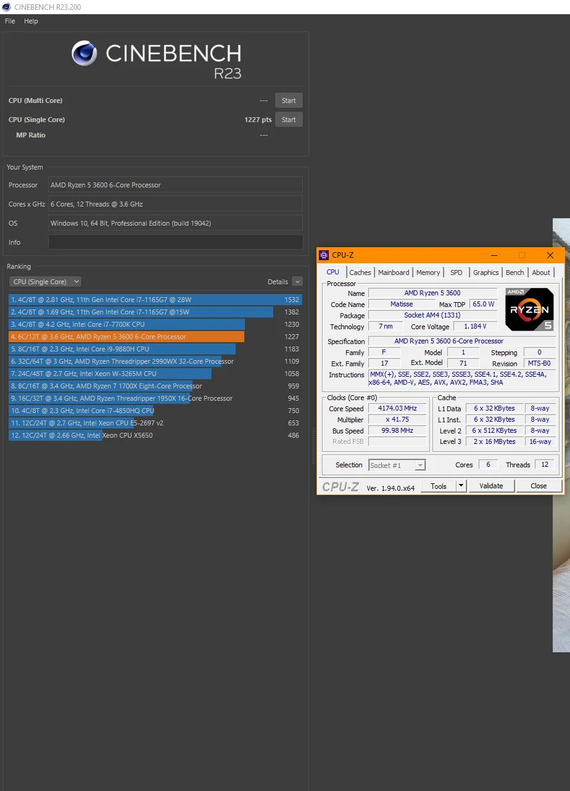Image resolution: width=570 pixels, height=791 pixels.
Task: Select ranking row Intel Xeon W-3265M CPU
Action: (x=155, y=374)
